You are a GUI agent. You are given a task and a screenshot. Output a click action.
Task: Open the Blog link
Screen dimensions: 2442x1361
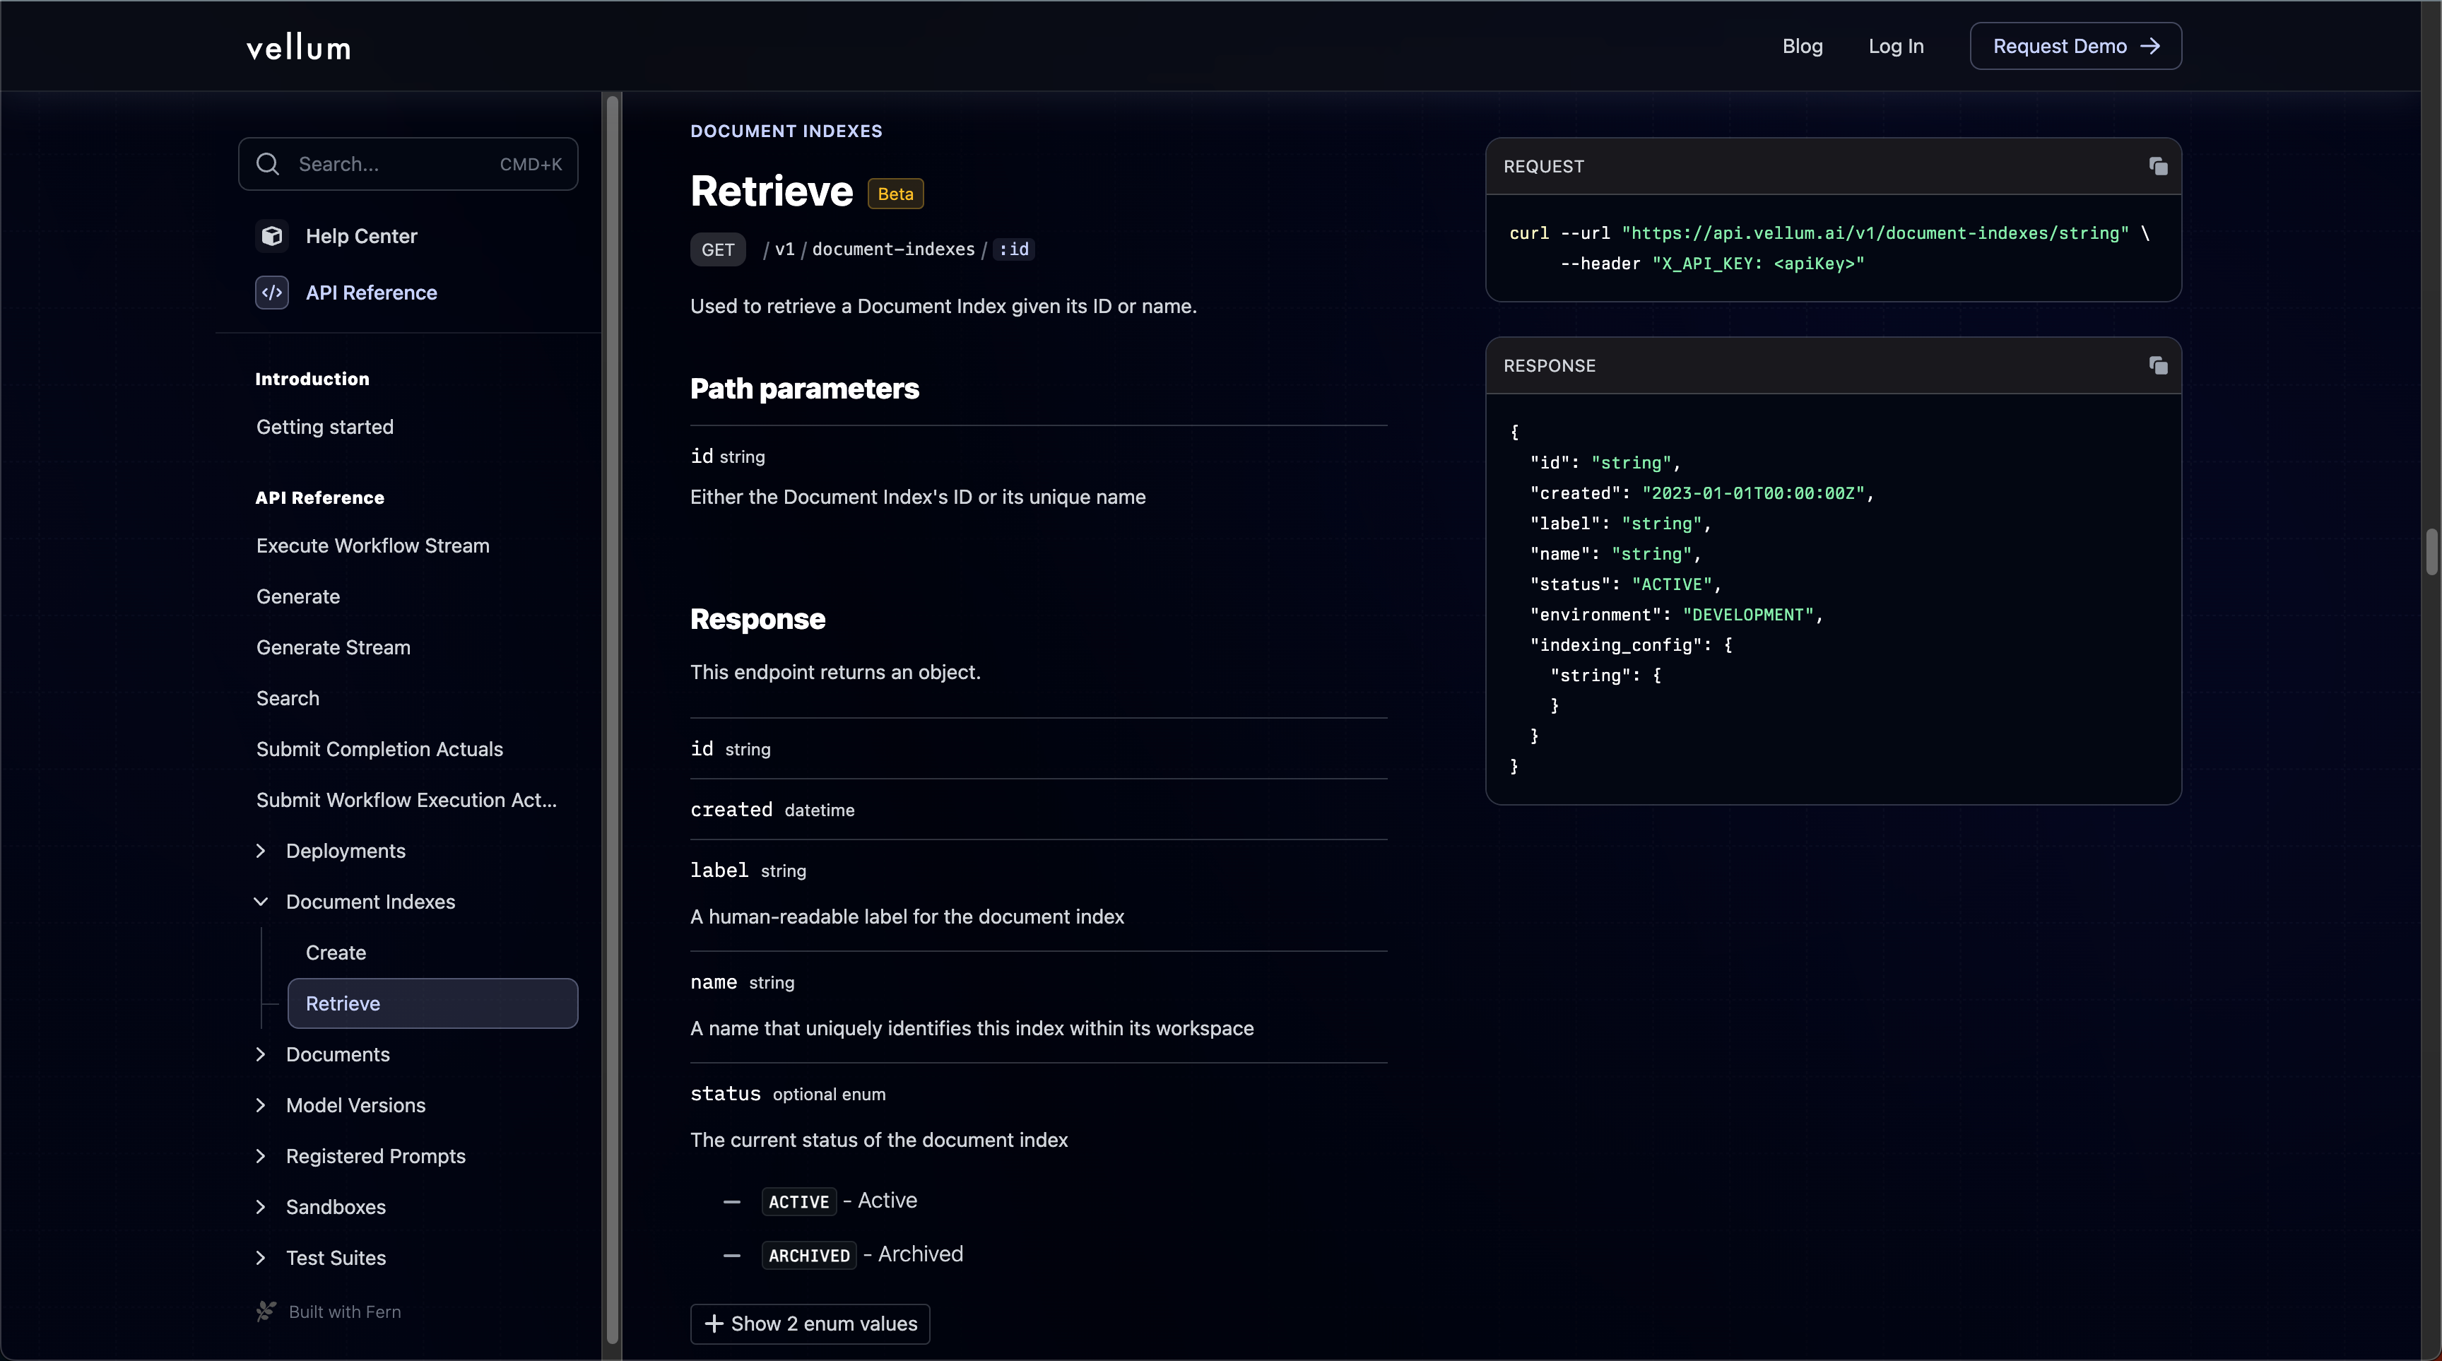1802,47
